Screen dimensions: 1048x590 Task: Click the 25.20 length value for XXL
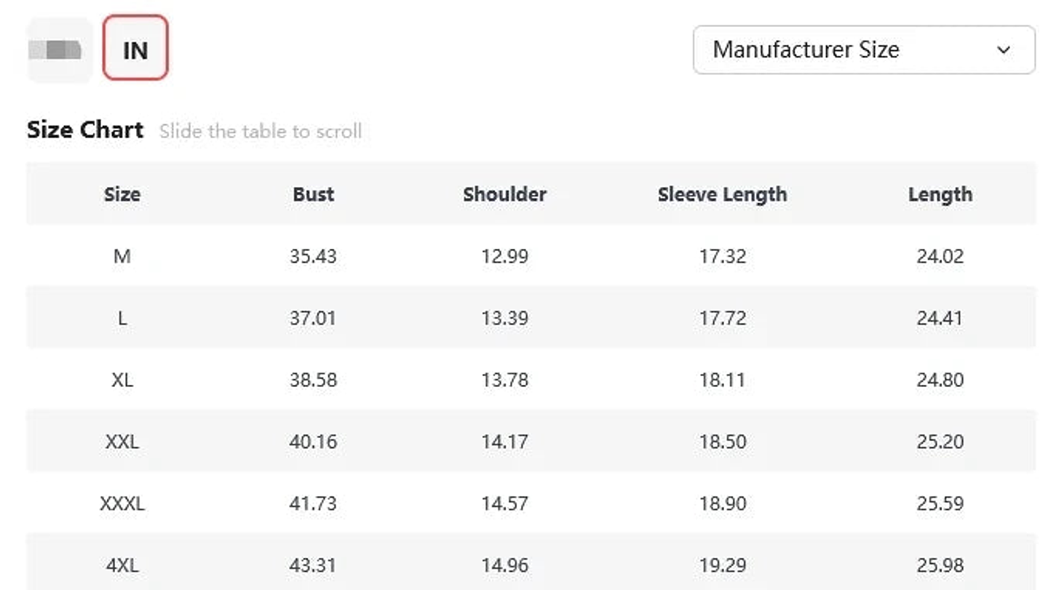940,442
